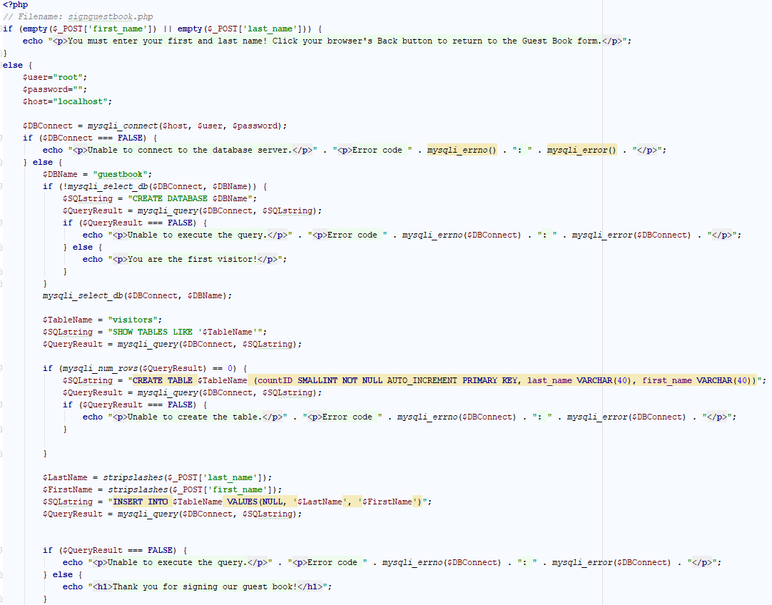Click $_POST['last_name'] in the stripslashes call

pos(217,477)
